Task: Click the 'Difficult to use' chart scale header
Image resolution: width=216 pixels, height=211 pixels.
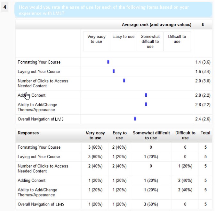Action: point(177,39)
